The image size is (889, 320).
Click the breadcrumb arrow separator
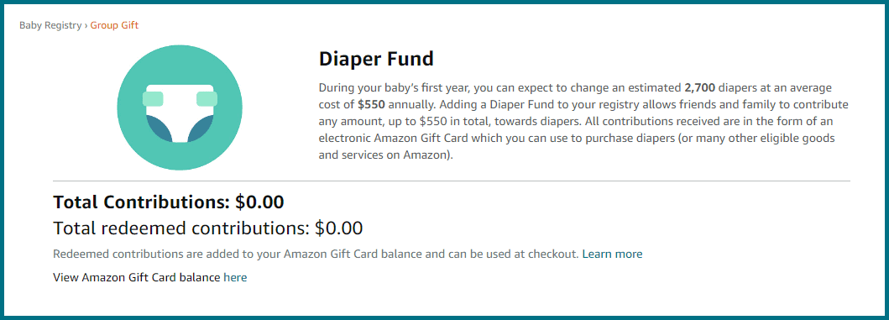(x=86, y=25)
